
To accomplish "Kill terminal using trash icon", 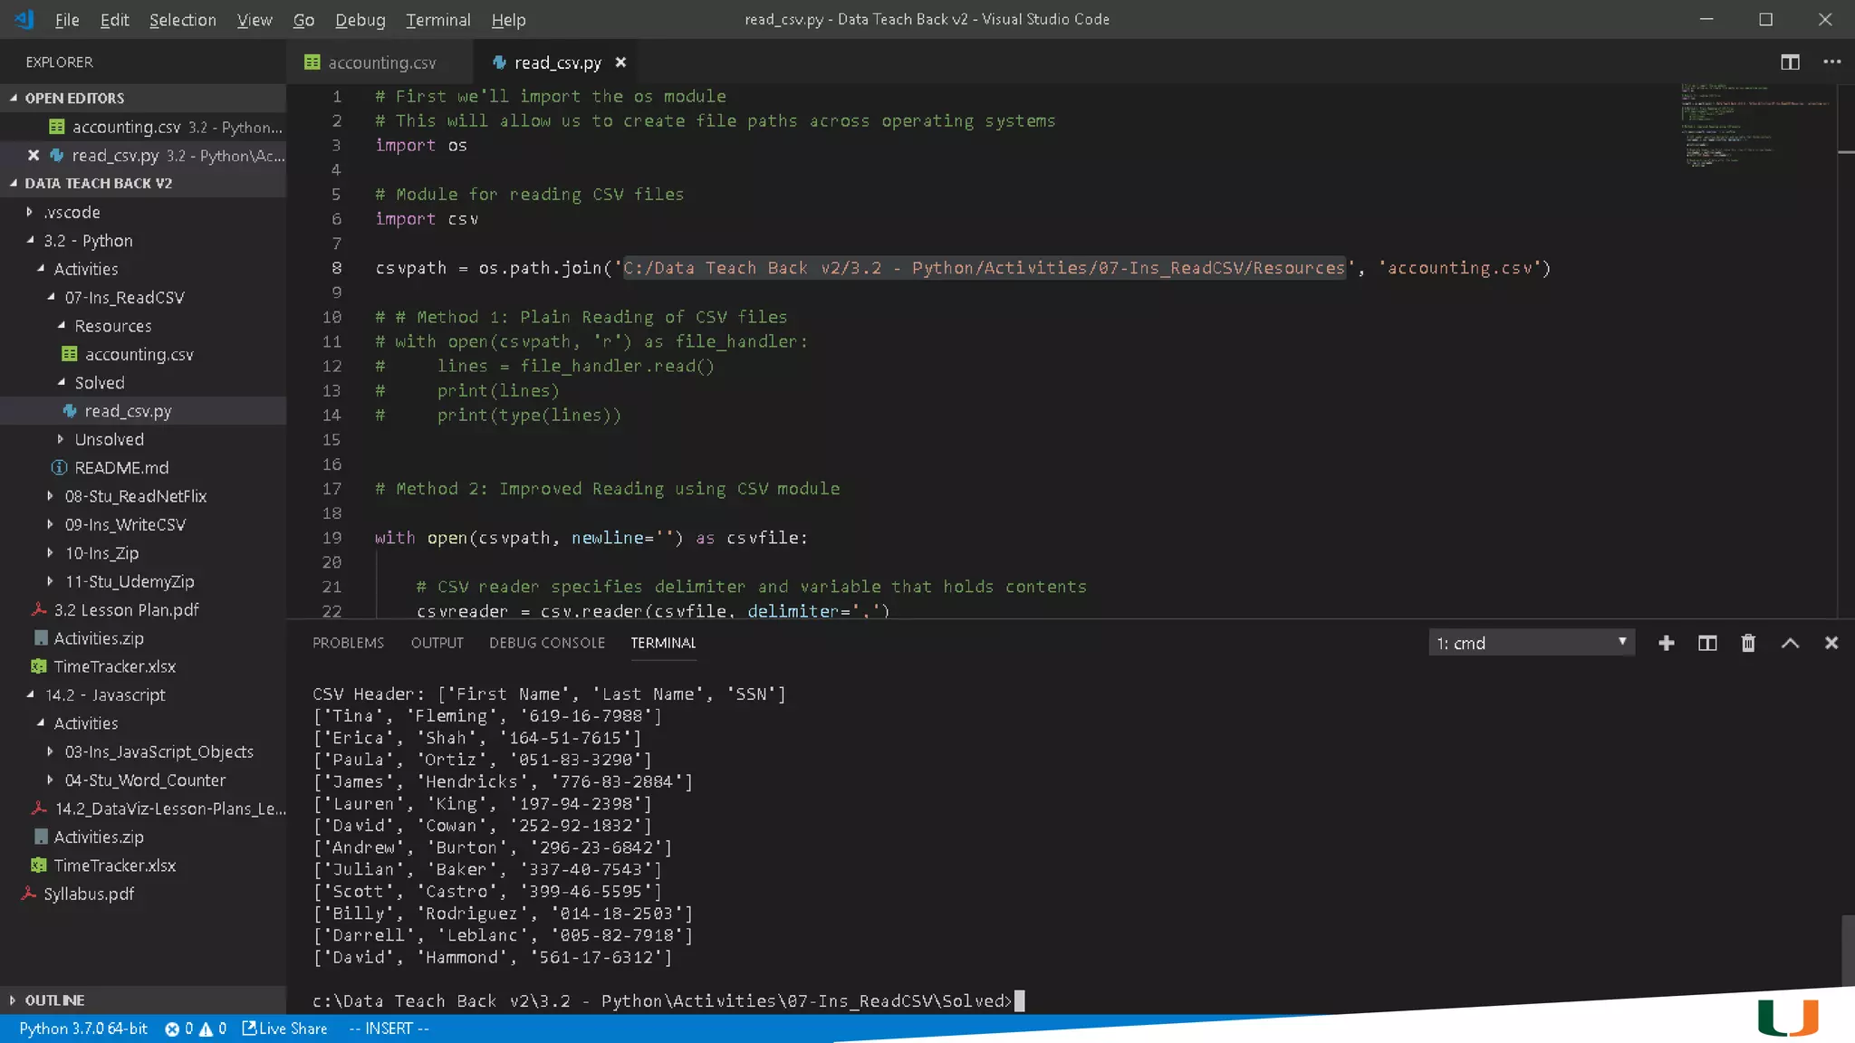I will click(x=1748, y=643).
